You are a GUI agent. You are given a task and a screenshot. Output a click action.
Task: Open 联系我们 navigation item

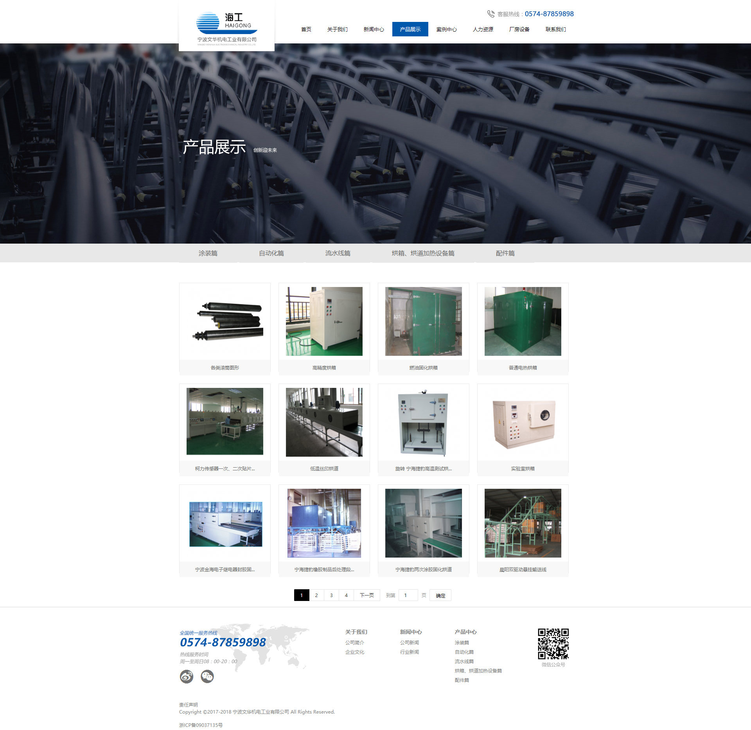(x=555, y=29)
